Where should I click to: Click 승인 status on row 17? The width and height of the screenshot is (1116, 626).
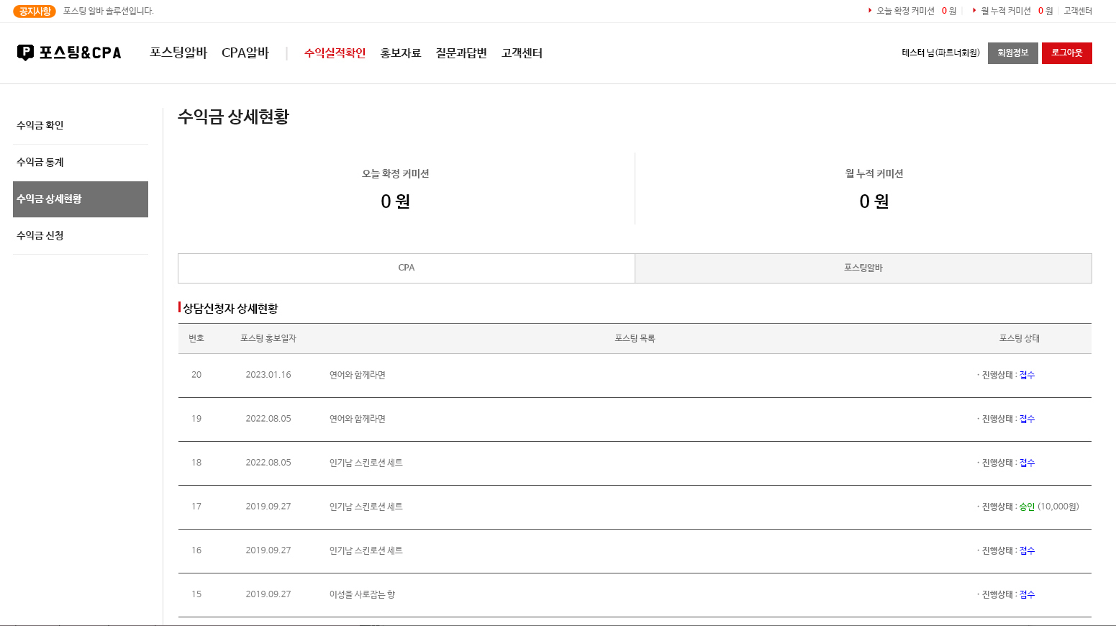[1027, 507]
